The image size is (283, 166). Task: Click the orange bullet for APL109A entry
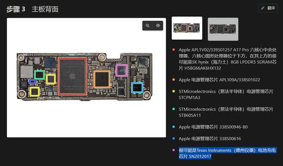(174, 79)
